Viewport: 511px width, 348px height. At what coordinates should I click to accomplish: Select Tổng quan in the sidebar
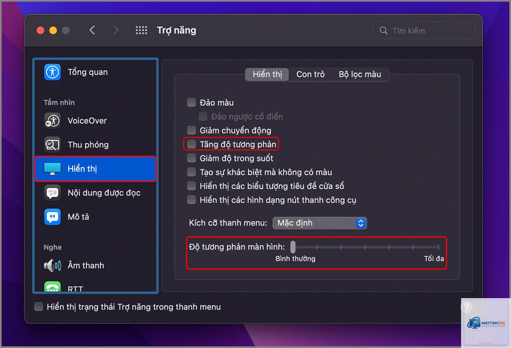pyautogui.click(x=87, y=72)
